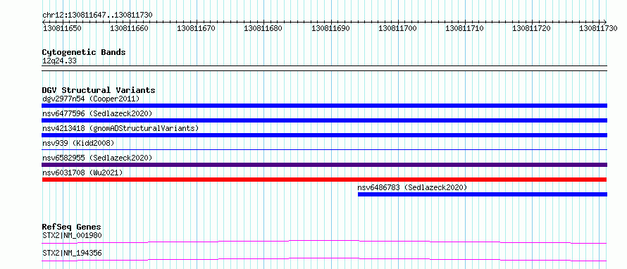Select the red nsv6031708 variant bar

click(x=324, y=180)
